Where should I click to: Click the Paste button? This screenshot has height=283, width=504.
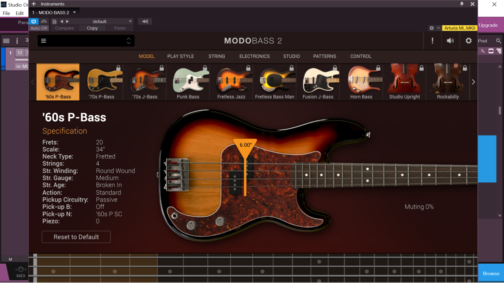point(120,28)
